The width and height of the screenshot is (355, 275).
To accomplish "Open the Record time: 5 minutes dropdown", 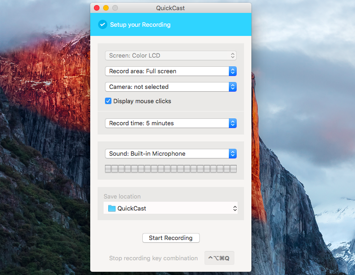I will click(x=171, y=123).
